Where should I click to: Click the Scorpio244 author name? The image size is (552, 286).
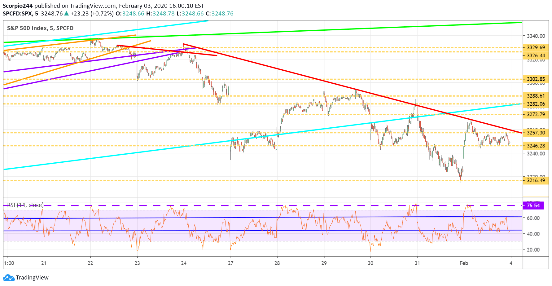18,6
